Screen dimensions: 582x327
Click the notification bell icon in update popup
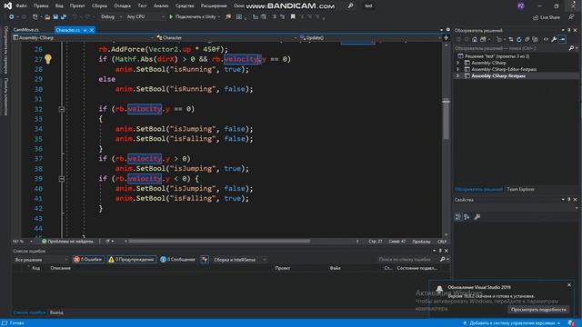click(x=439, y=289)
